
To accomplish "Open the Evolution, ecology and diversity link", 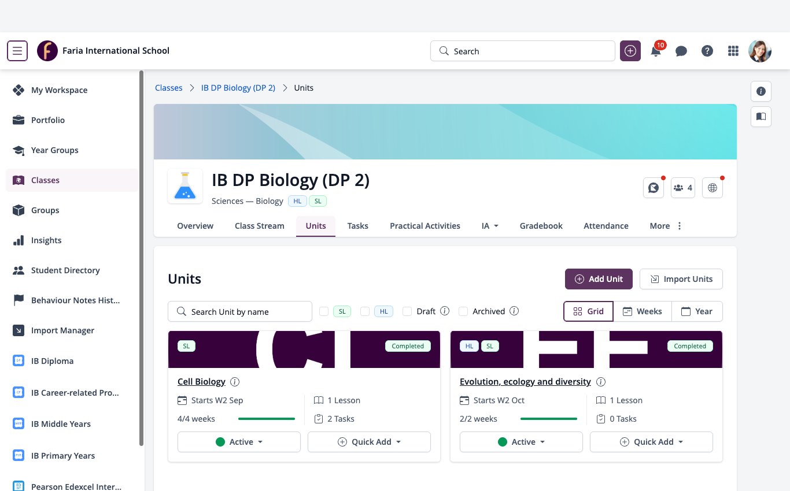I will pos(525,382).
